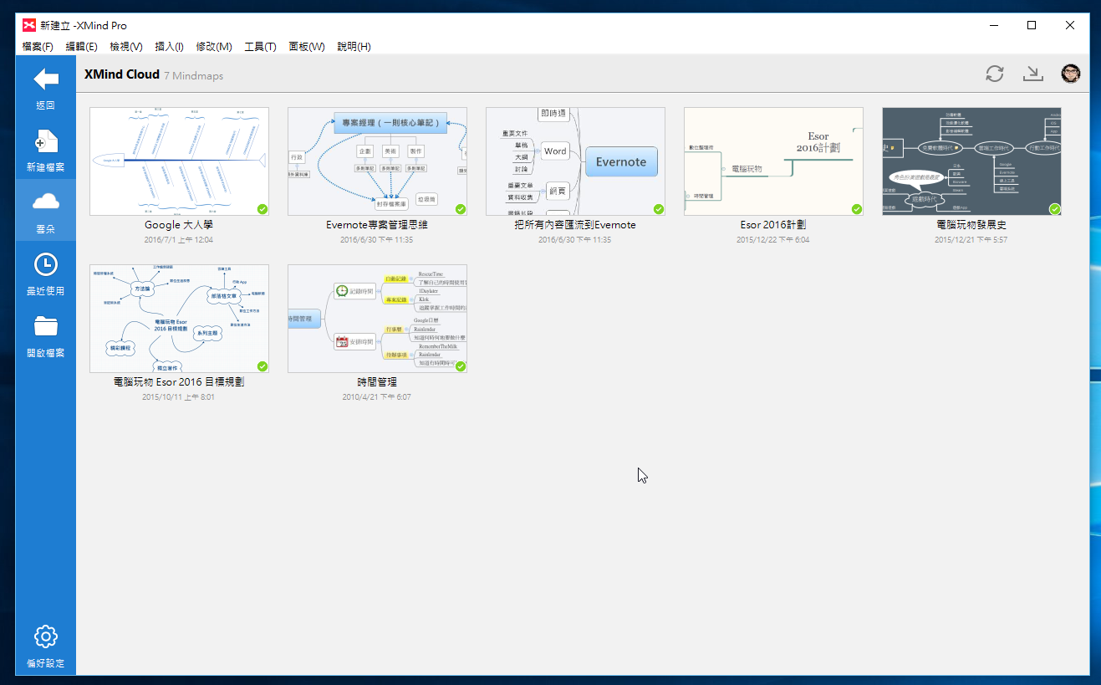Image resolution: width=1101 pixels, height=685 pixels.
Task: Click the XMind logo in title bar
Action: [x=29, y=25]
